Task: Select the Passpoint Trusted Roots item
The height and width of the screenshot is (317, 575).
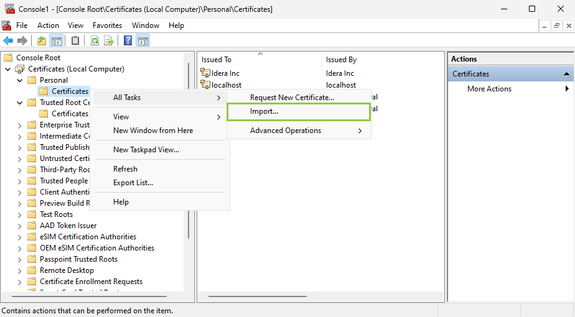Action: (x=79, y=259)
